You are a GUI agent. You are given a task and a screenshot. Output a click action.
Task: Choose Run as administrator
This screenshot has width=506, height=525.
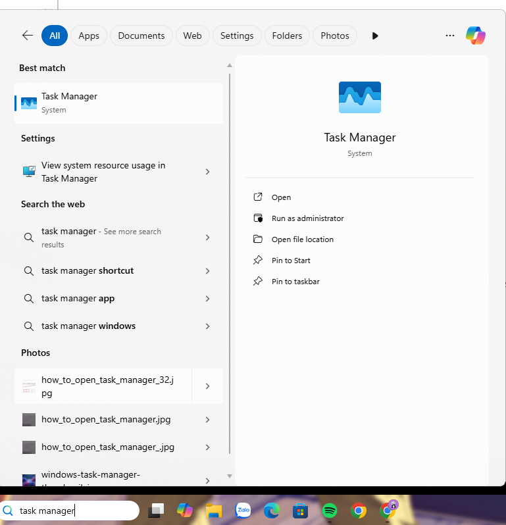[308, 218]
